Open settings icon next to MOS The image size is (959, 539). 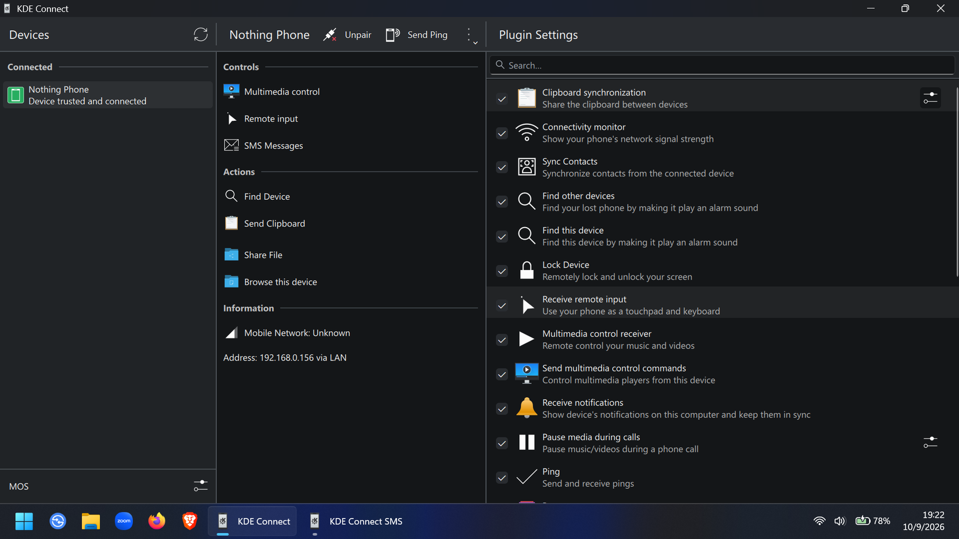201,486
